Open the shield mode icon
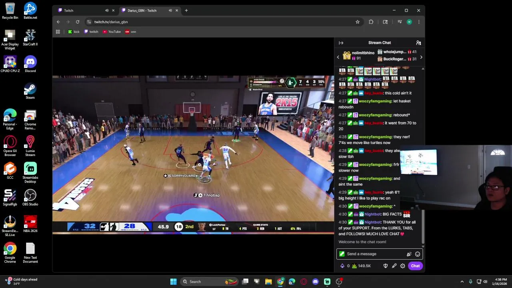Screen dimensions: 512x288 pos(386,266)
